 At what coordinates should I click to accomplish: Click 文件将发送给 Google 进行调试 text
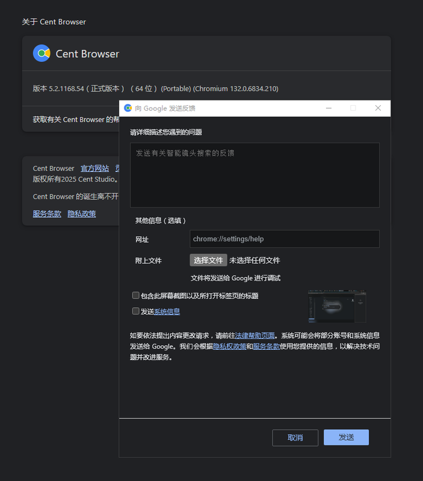coord(235,278)
